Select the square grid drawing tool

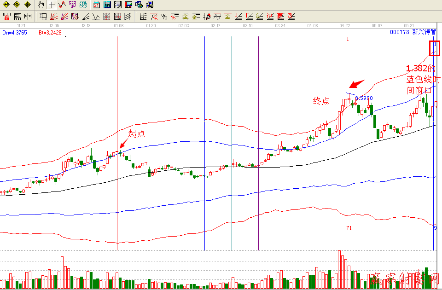[107, 17]
